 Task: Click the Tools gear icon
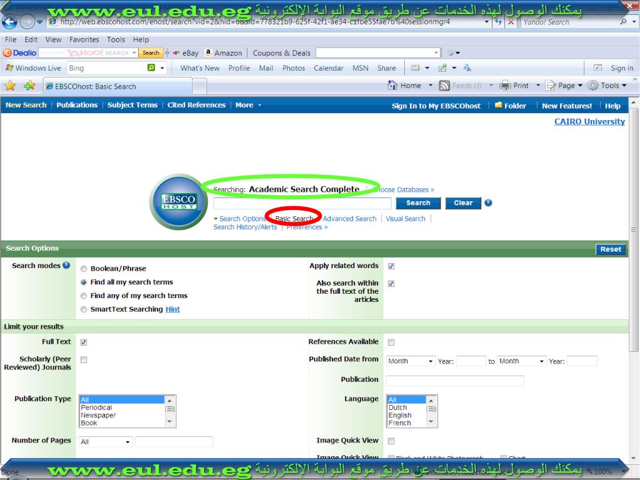click(x=593, y=85)
